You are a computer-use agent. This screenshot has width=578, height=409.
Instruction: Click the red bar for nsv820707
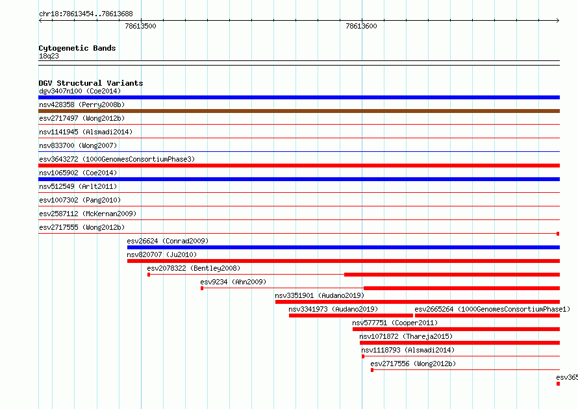click(x=344, y=261)
